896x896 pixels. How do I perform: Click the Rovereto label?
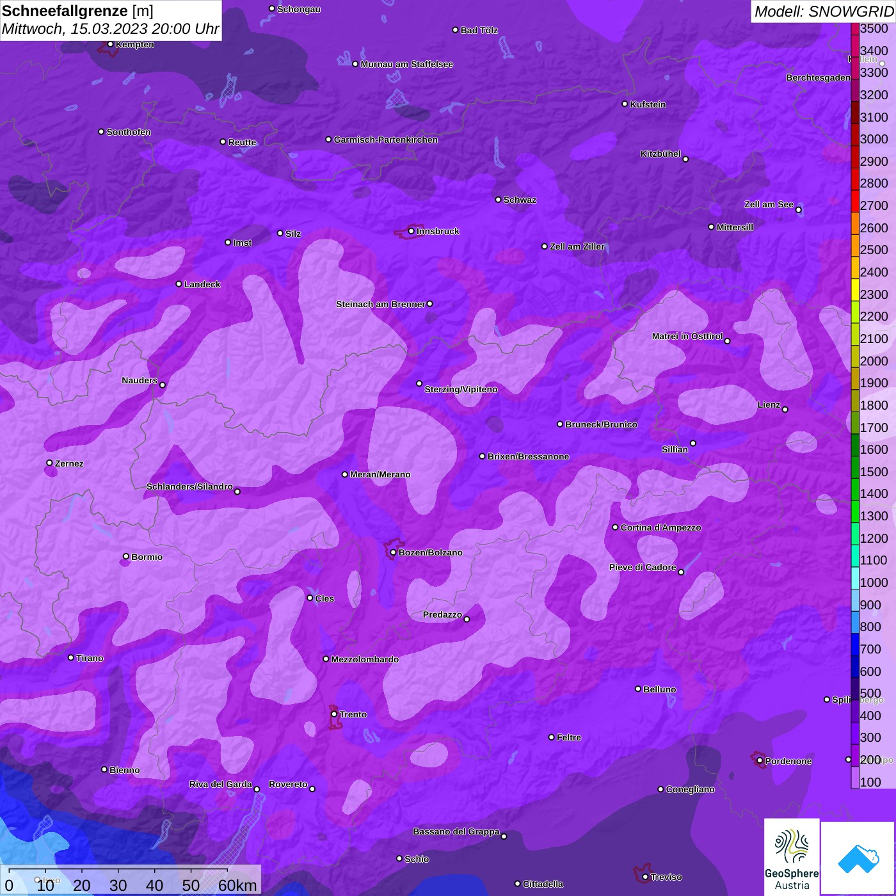tap(288, 784)
